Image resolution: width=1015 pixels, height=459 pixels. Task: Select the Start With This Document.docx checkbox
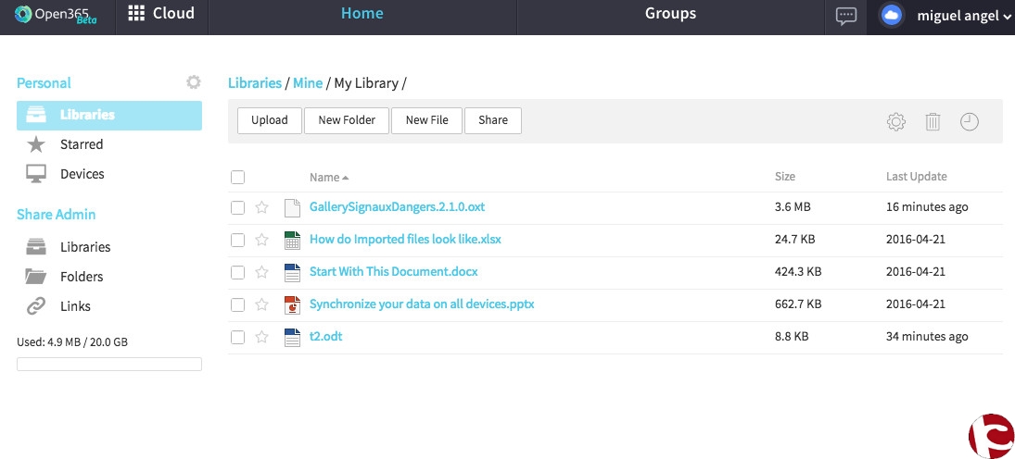coord(237,272)
